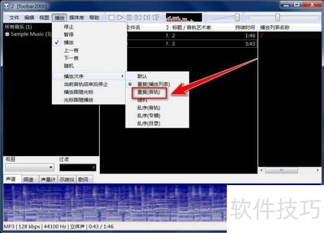Select 重复(音轨) playback order
Viewport: 324px width, 233px height.
(157, 93)
